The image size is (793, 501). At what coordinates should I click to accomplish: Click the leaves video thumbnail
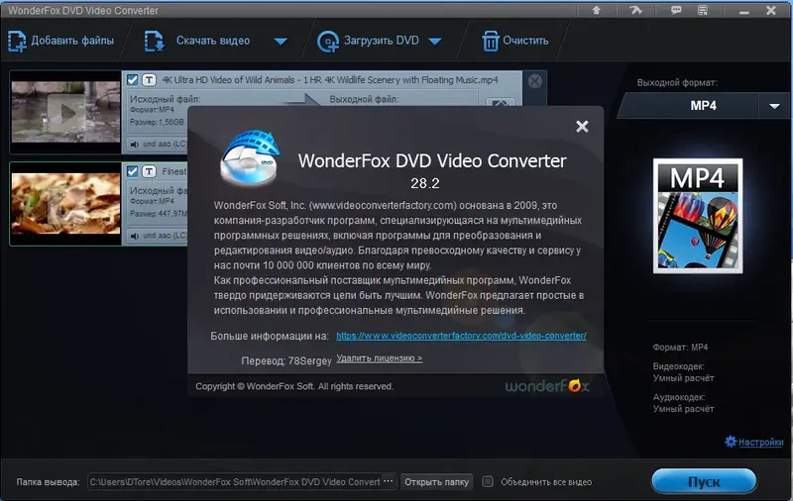coord(65,204)
